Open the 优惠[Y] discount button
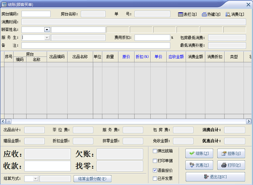Image resolution: width=253 pixels, height=185 pixels. (199, 165)
